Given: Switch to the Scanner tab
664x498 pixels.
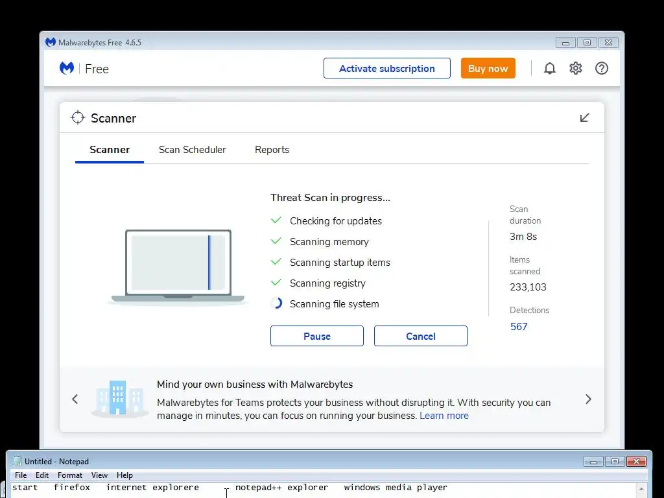Looking at the screenshot, I should pyautogui.click(x=109, y=150).
